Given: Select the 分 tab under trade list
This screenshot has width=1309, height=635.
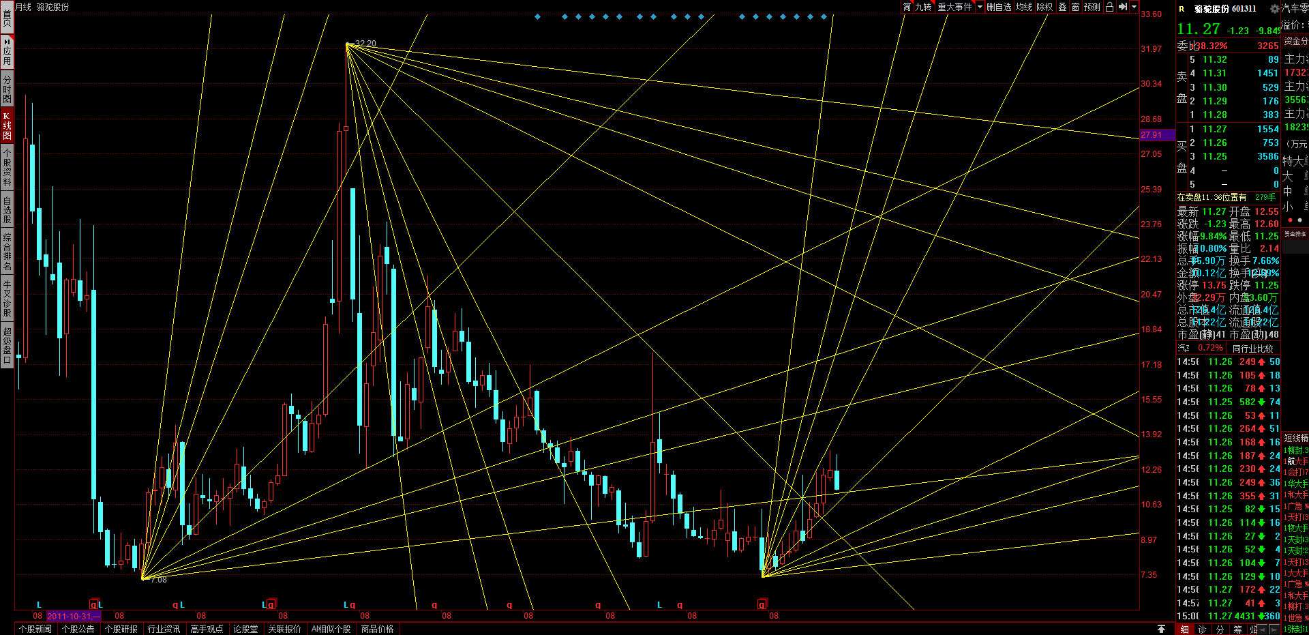Looking at the screenshot, I should click(1219, 629).
